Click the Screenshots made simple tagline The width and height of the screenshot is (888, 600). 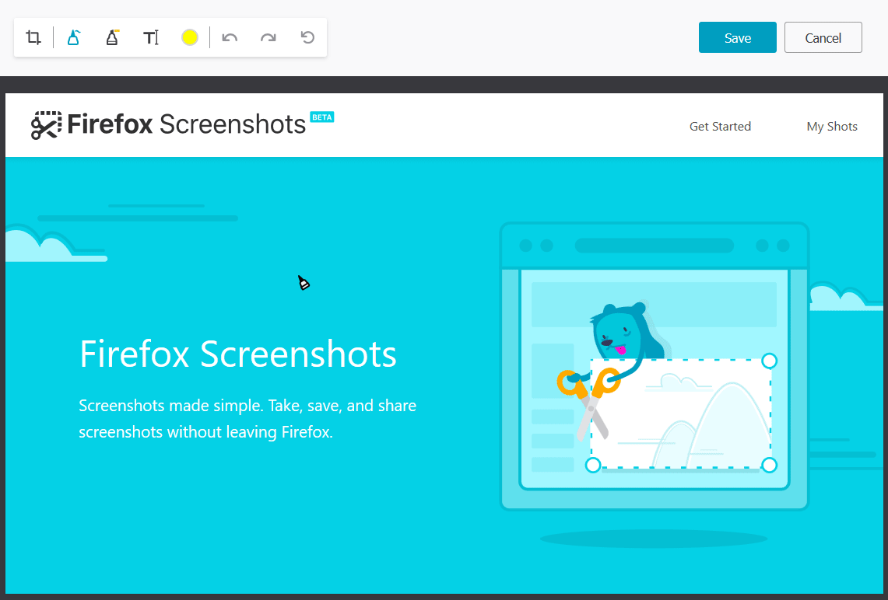click(x=247, y=418)
